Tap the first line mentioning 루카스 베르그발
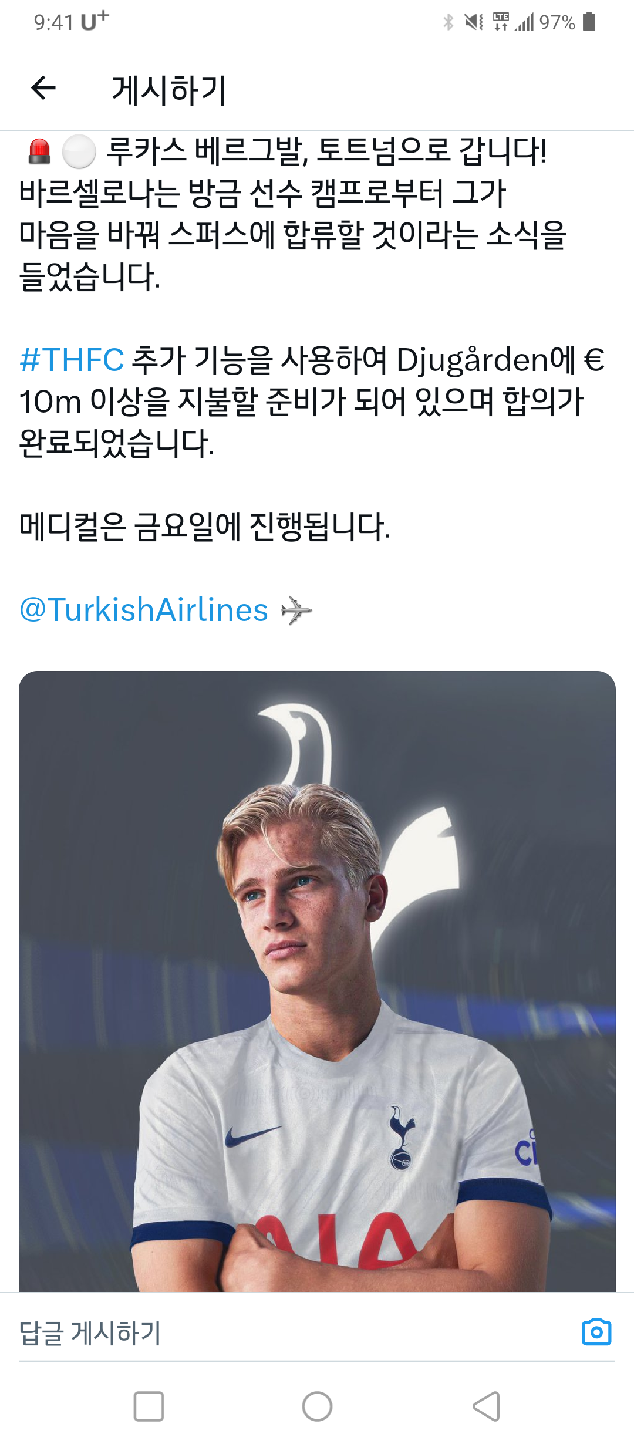This screenshot has height=1444, width=634. click(286, 151)
